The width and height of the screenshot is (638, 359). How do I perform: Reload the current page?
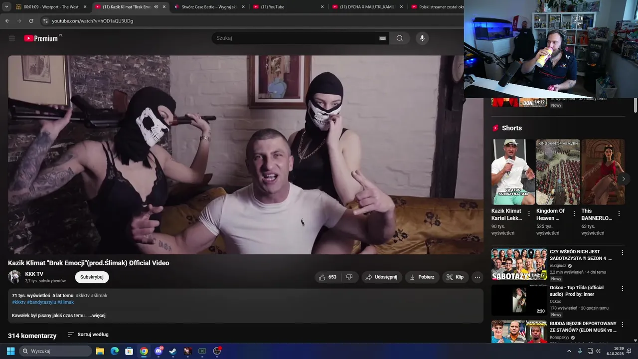(x=31, y=21)
